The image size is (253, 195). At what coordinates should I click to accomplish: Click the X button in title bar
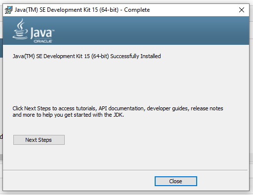tap(242, 10)
